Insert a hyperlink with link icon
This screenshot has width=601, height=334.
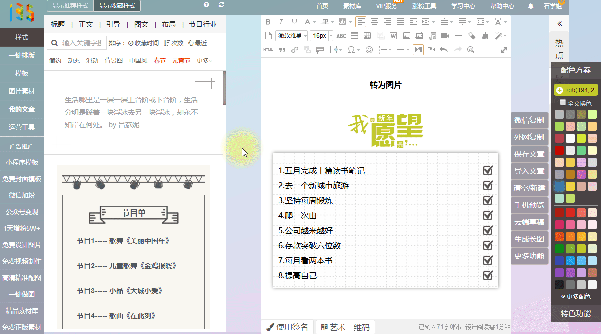295,50
